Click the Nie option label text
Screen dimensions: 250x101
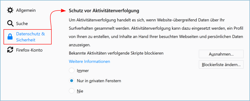pyautogui.click(x=80, y=91)
